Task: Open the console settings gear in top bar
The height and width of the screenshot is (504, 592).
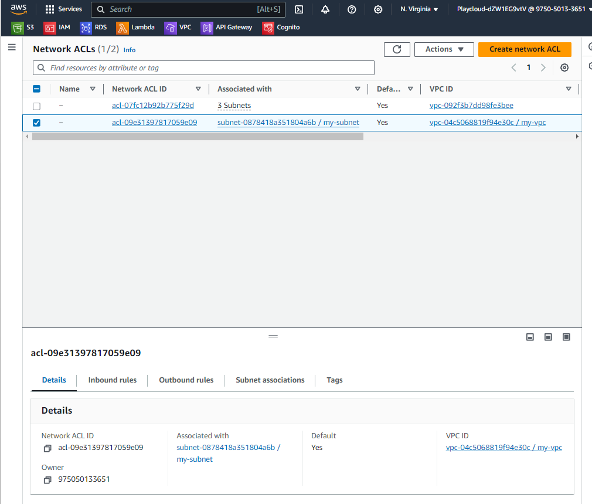Action: tap(378, 9)
